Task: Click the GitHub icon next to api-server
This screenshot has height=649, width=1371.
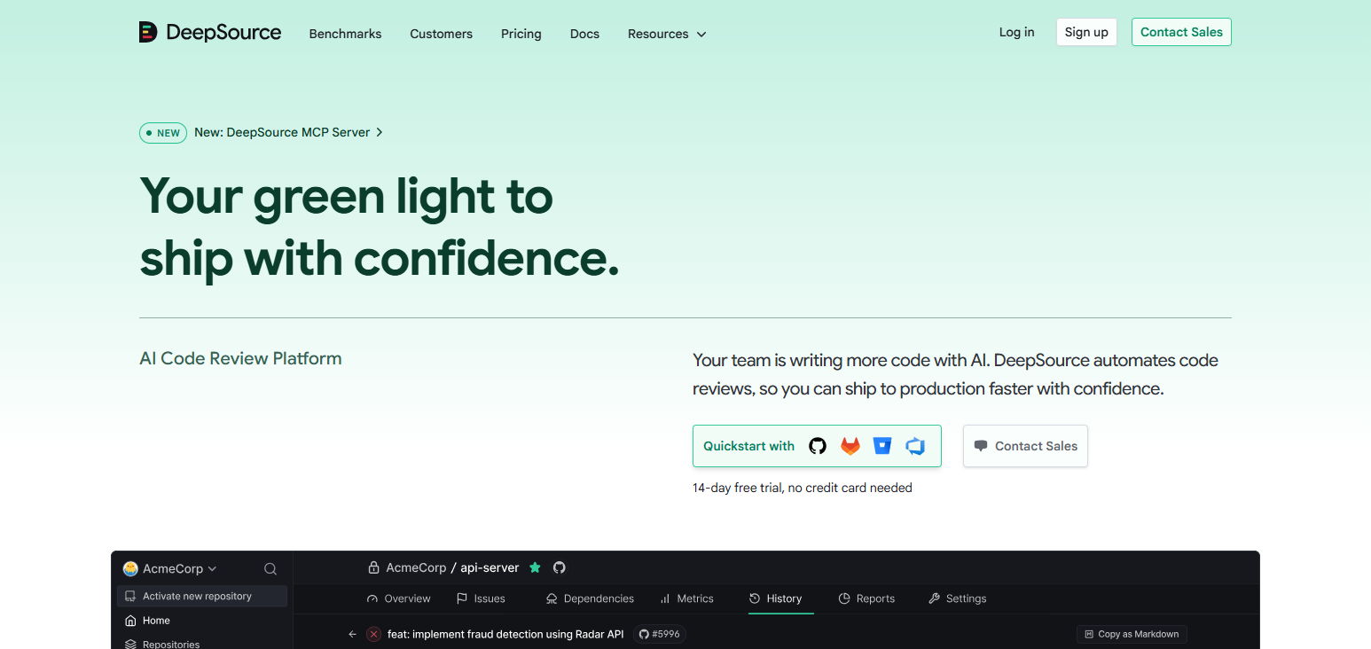Action: click(x=560, y=567)
